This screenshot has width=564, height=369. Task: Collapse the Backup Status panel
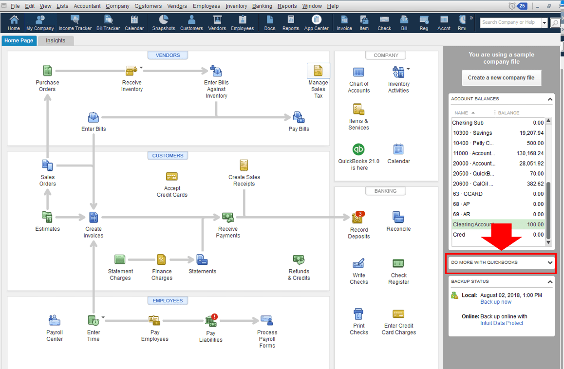pyautogui.click(x=550, y=281)
